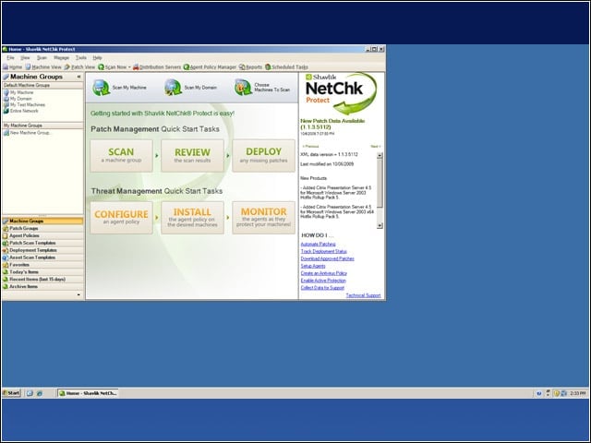Open the Tools menu
Viewport: 591px width, 443px height.
click(80, 57)
